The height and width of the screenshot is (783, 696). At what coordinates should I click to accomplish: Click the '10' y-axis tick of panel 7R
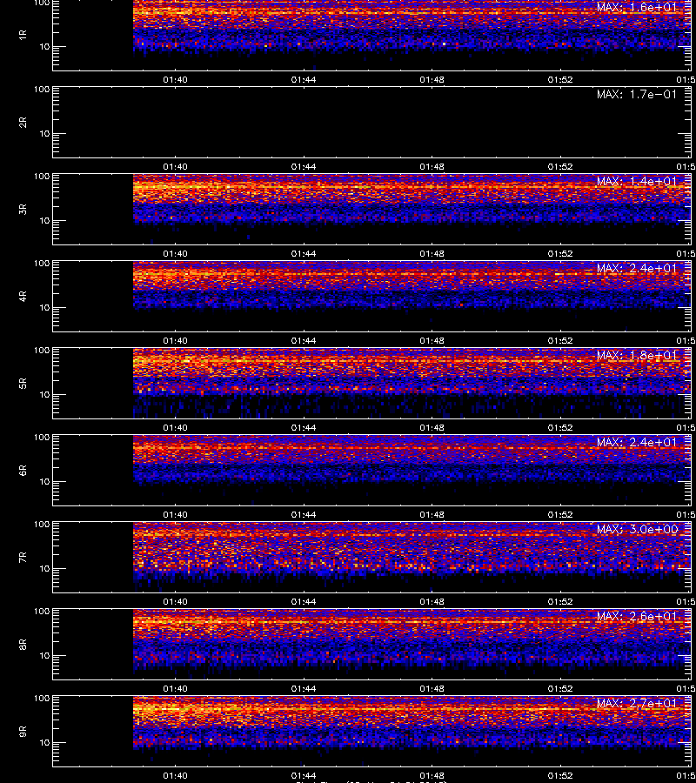click(x=44, y=569)
